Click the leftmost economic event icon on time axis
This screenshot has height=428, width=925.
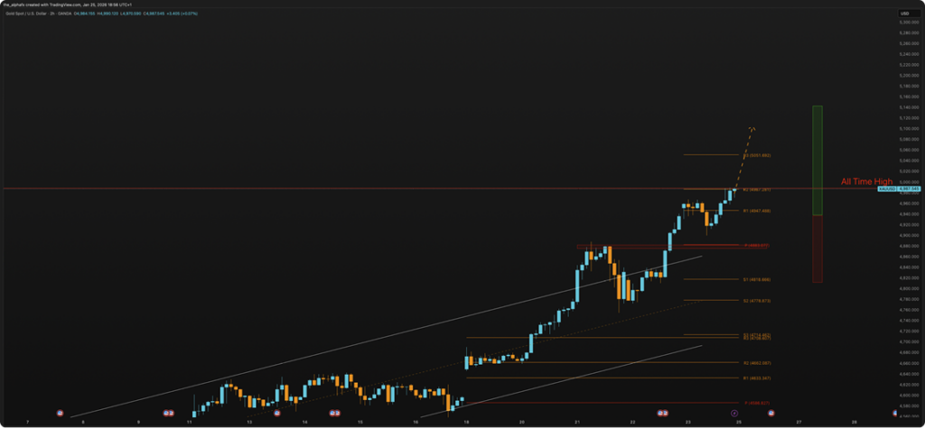point(60,412)
